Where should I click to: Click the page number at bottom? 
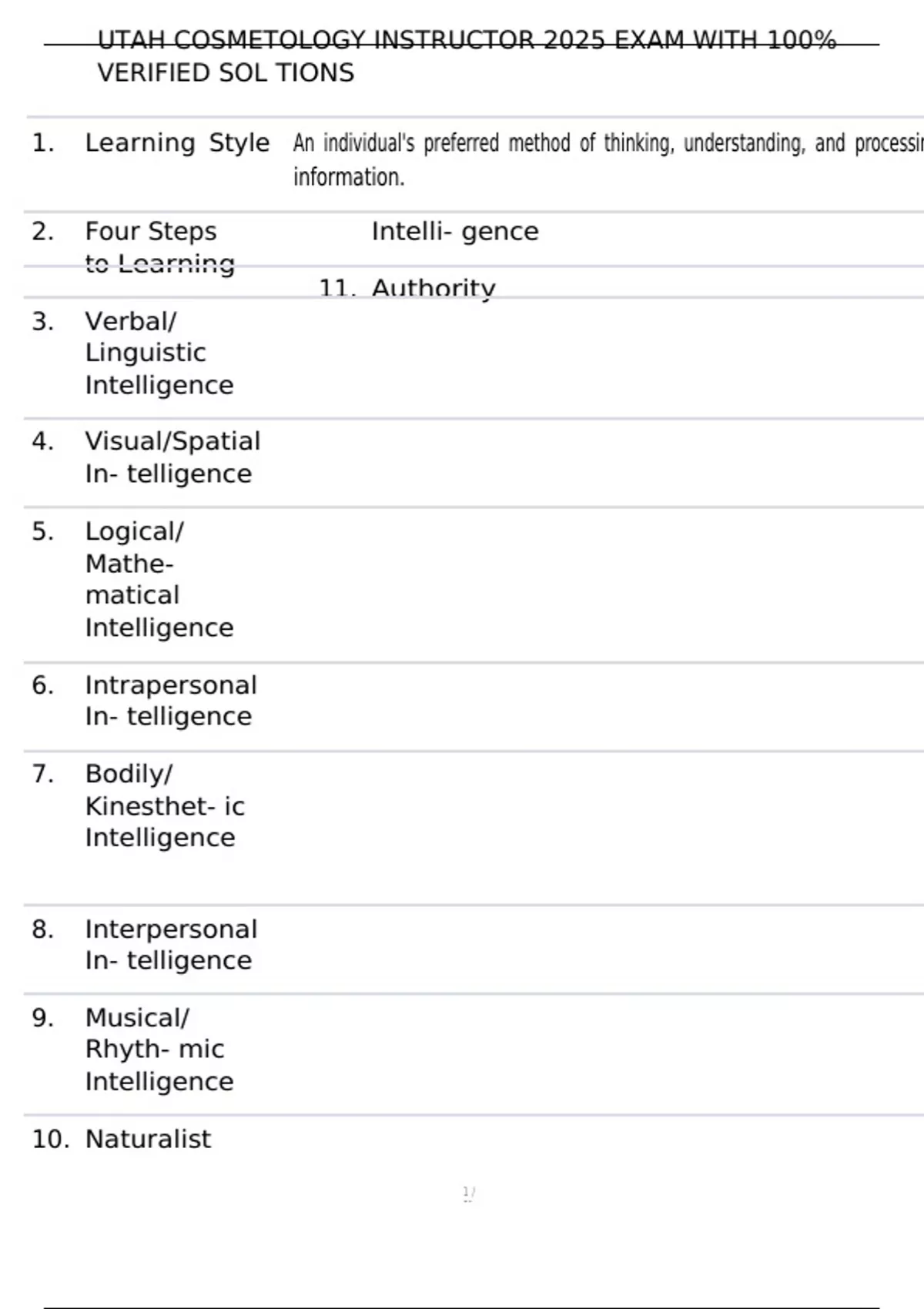click(x=468, y=1193)
